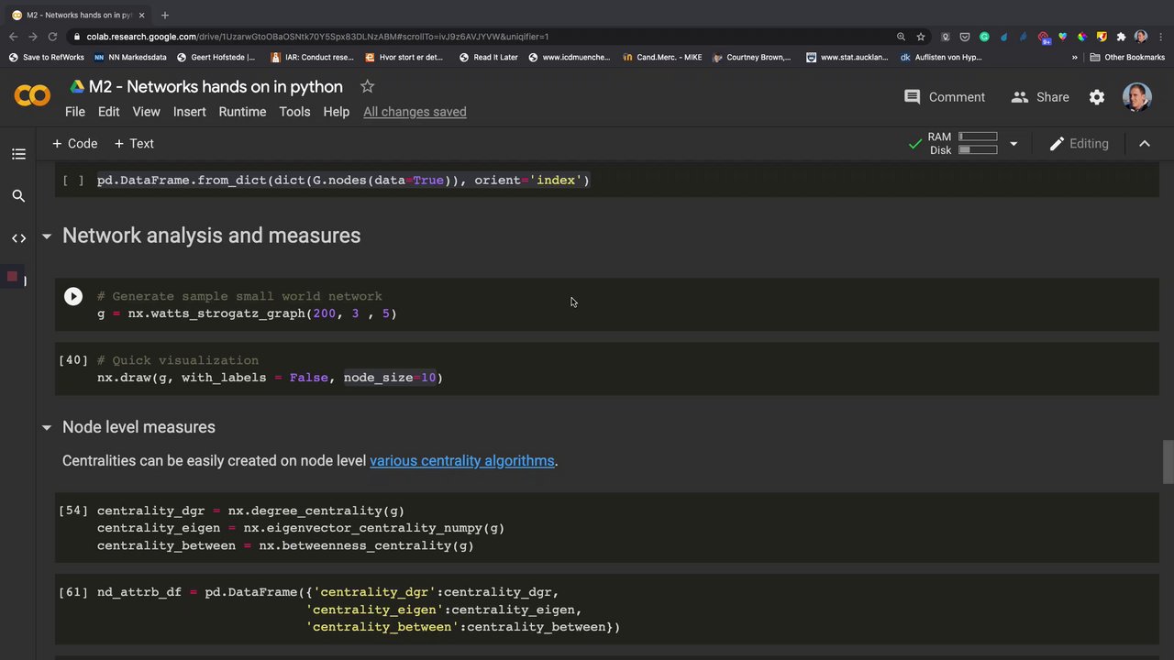Click the Share button
This screenshot has height=660, width=1174.
(1040, 97)
